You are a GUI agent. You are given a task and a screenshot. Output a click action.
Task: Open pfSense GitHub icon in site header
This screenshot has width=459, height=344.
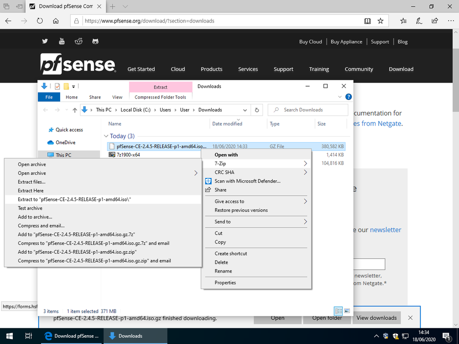coord(95,41)
